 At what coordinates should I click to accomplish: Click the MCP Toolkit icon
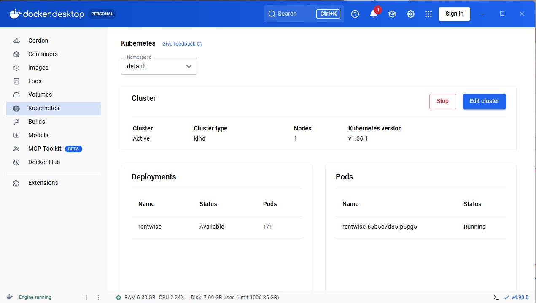pyautogui.click(x=16, y=149)
